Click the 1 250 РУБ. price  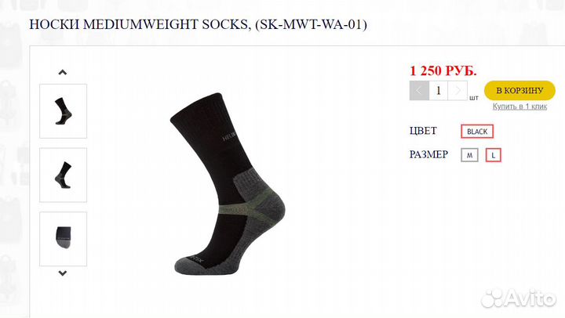pyautogui.click(x=443, y=70)
